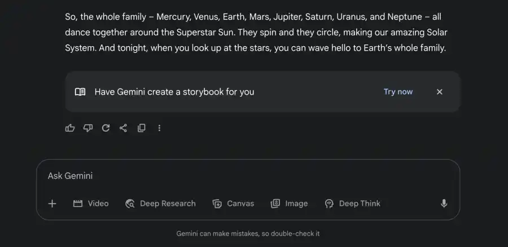
Task: Click the solar system response paragraph
Action: point(256,33)
